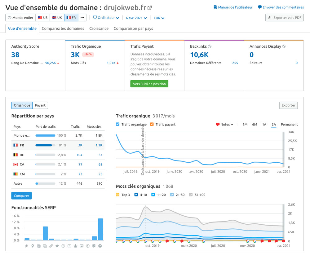Click the Belgium flag in the BE row
Image resolution: width=310 pixels, height=255 pixels.
[15, 155]
